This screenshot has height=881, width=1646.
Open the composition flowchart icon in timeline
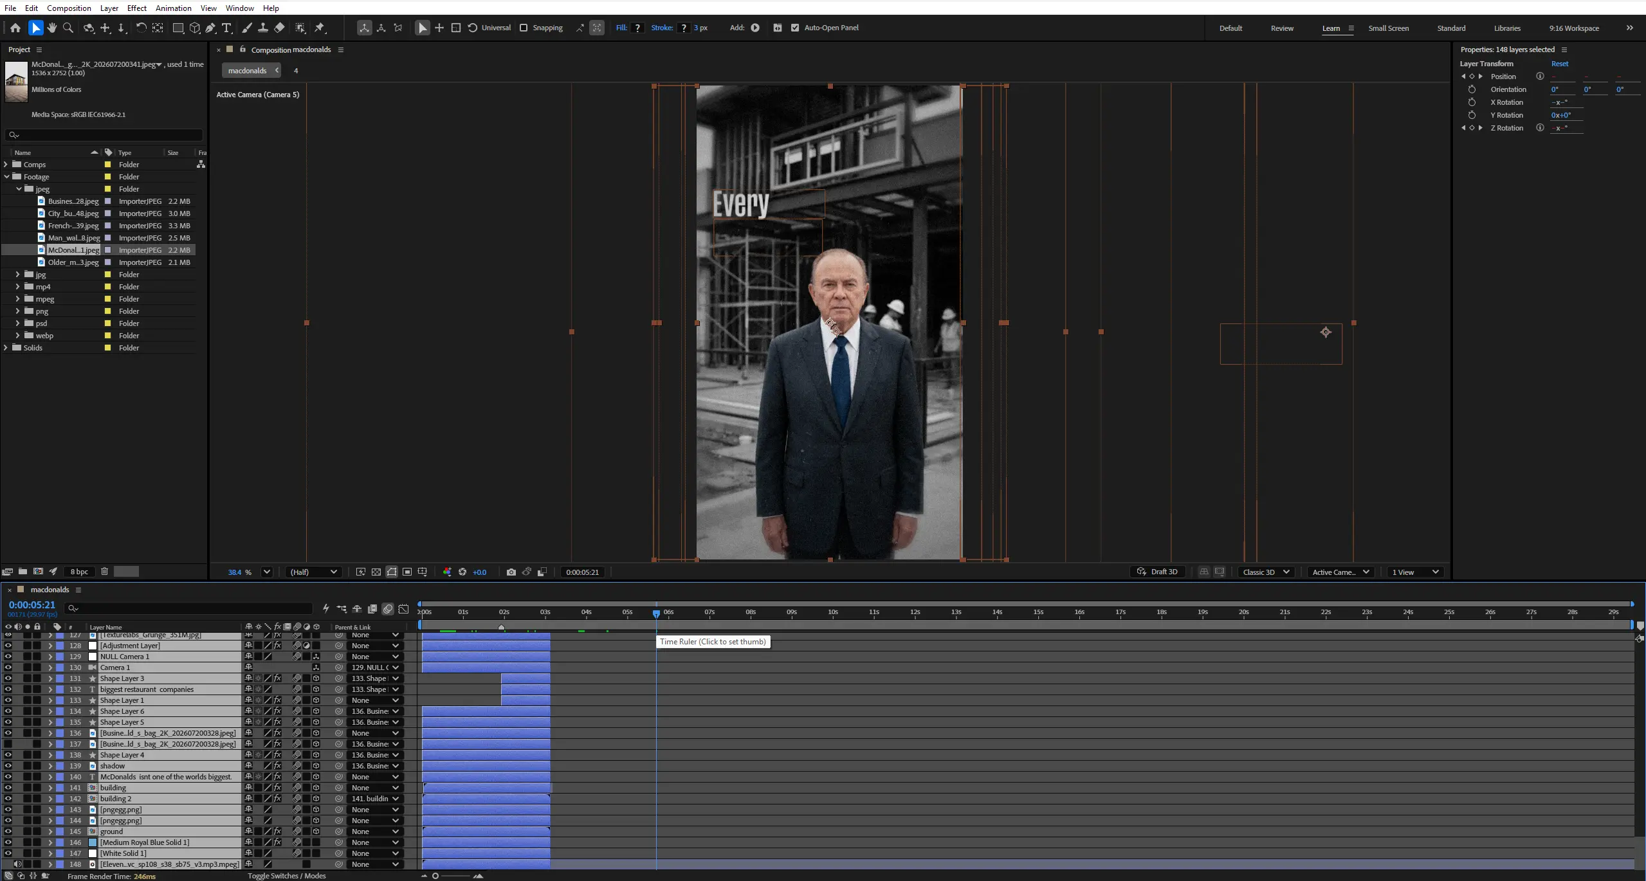click(x=342, y=608)
